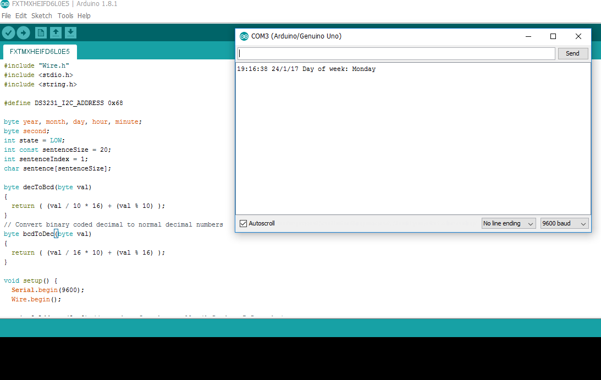Screen dimensions: 601x380
Task: Select the timestamp line in serial output
Action: coord(306,69)
